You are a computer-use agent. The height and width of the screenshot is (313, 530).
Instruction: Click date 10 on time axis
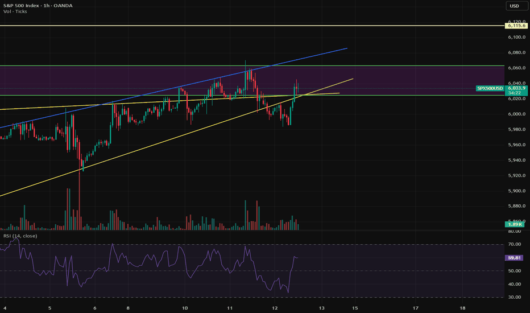coord(185,308)
